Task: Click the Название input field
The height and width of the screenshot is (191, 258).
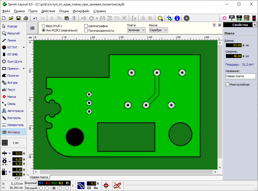Action: pos(240,76)
